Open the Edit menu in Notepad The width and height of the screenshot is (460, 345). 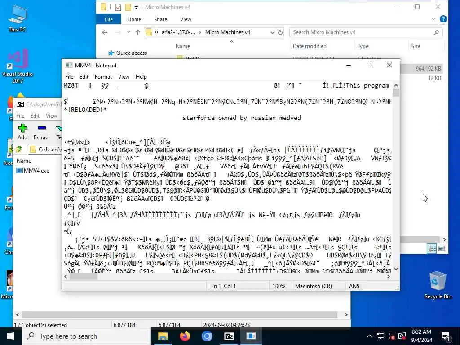point(84,77)
